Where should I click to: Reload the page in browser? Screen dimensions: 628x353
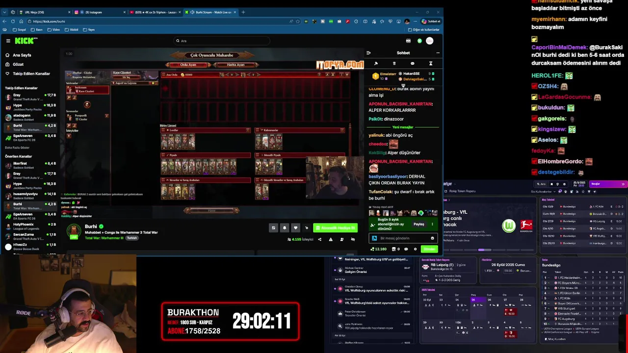point(13,21)
